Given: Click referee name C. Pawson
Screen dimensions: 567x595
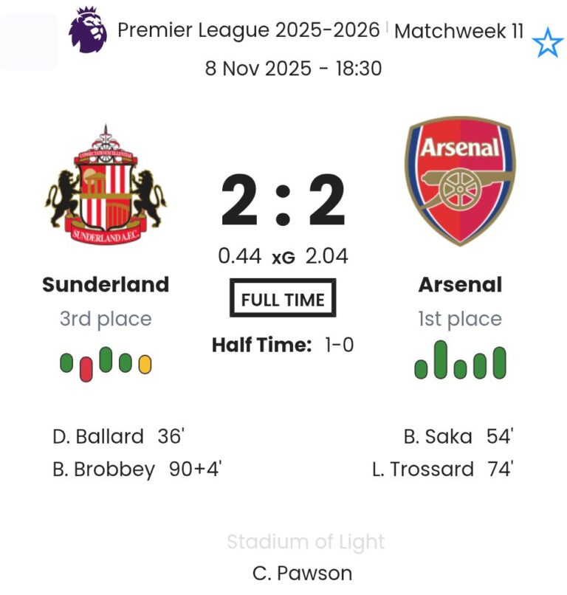Looking at the screenshot, I should click(x=302, y=573).
